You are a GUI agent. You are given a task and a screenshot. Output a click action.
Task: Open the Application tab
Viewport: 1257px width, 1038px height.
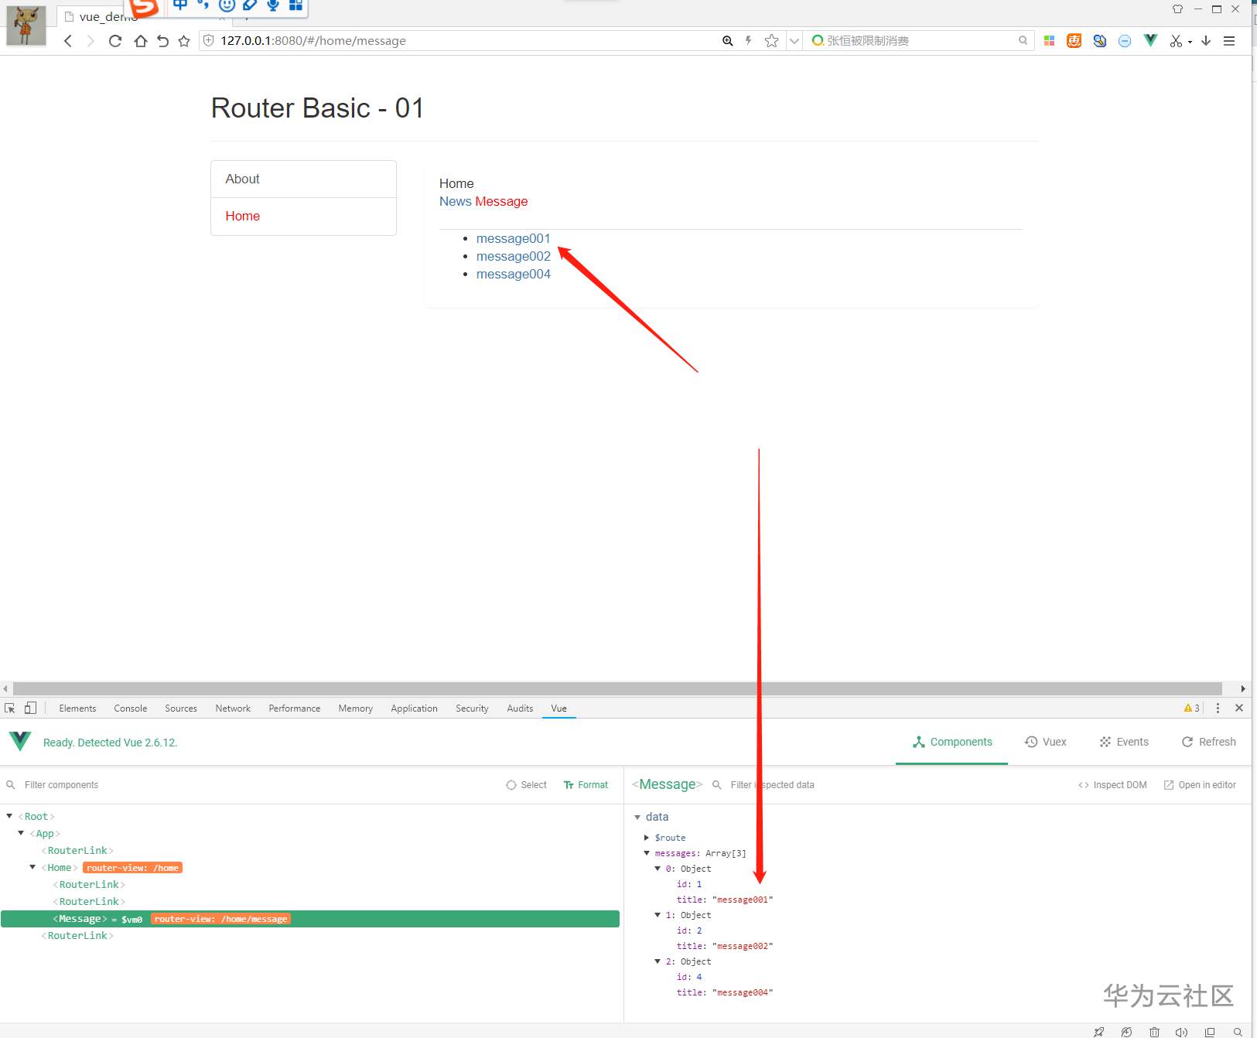(415, 709)
